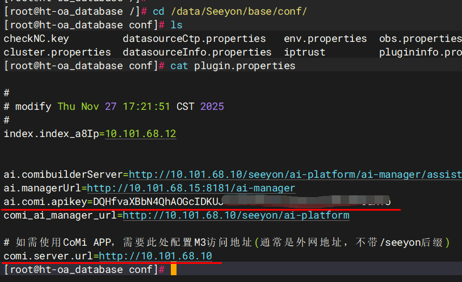The image size is (462, 282).
Task: Click the checkNC.key file name
Action: coord(36,39)
